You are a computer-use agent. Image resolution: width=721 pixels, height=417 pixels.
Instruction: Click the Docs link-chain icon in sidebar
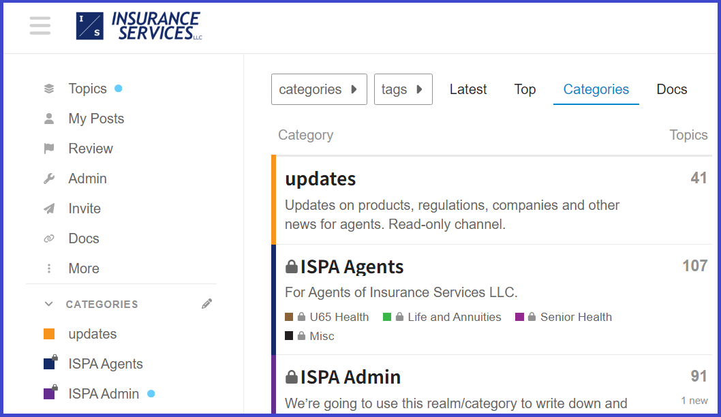[49, 238]
